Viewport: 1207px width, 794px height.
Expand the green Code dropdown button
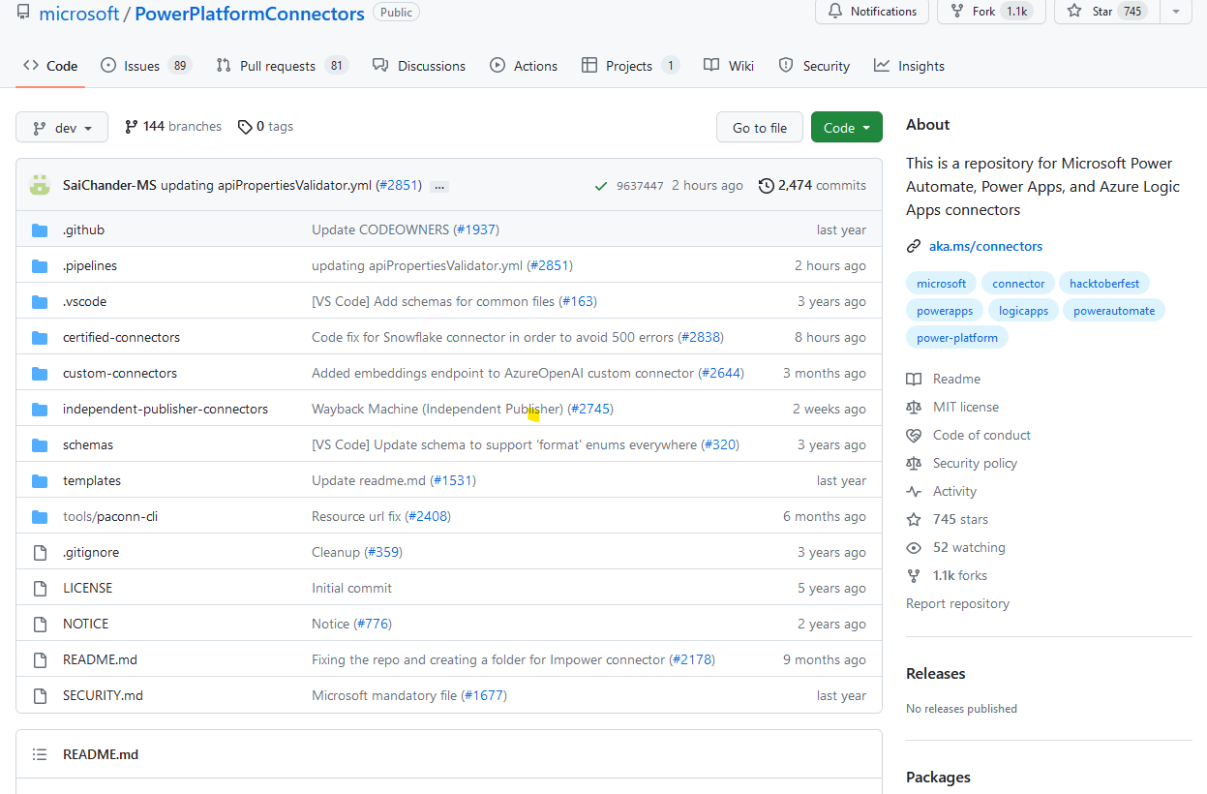(846, 128)
